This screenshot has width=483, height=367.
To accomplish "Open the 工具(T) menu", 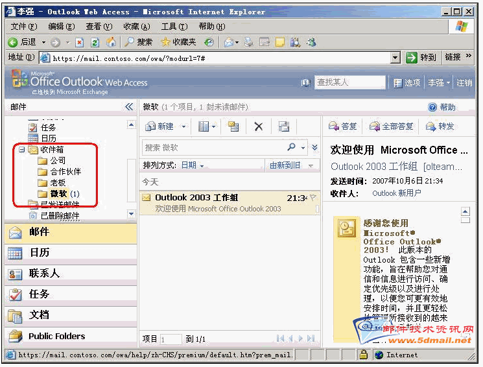I will [x=174, y=27].
